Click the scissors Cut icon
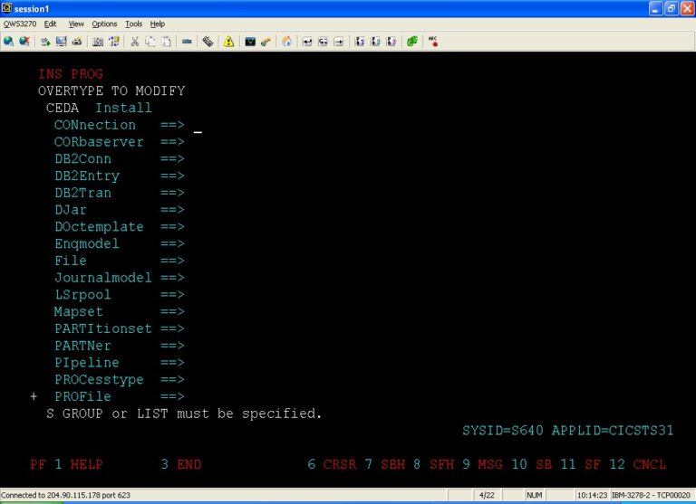The image size is (696, 504). [x=135, y=42]
